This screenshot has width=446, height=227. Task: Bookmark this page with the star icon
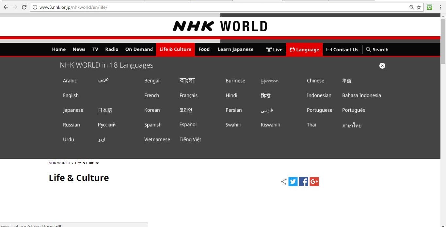(x=419, y=7)
